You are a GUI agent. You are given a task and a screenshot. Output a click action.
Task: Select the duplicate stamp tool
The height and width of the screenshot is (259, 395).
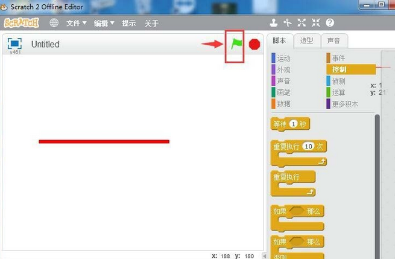coord(274,23)
